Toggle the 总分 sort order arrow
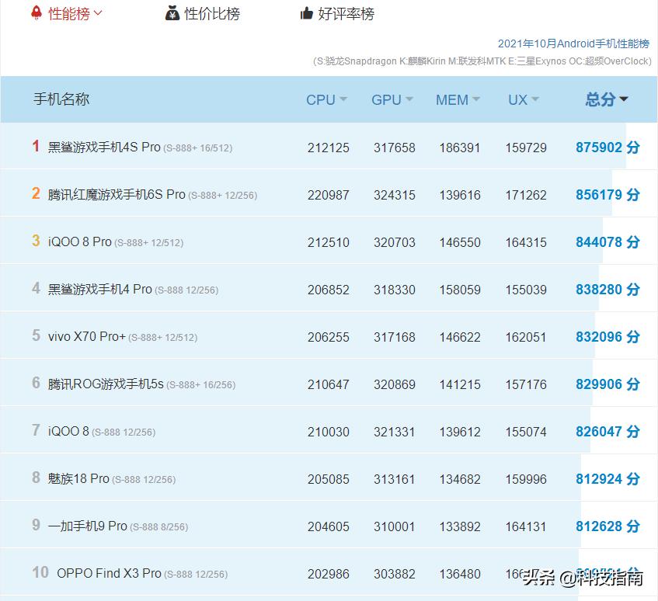Image resolution: width=658 pixels, height=601 pixels. (624, 99)
